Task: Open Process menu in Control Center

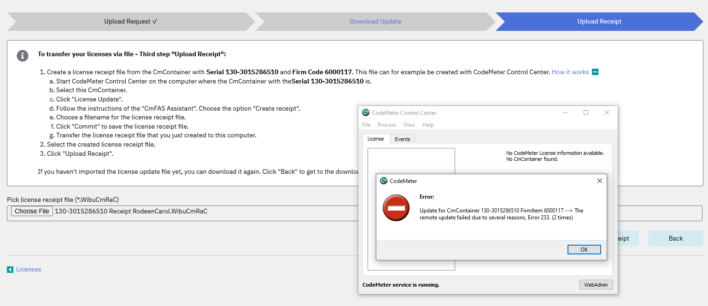Action: click(387, 125)
